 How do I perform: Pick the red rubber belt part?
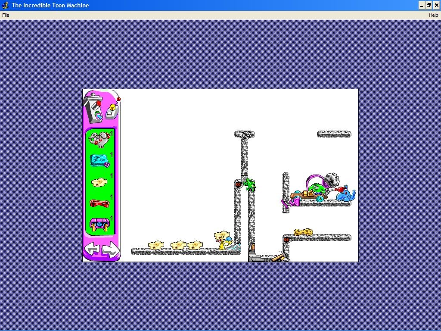tap(99, 203)
